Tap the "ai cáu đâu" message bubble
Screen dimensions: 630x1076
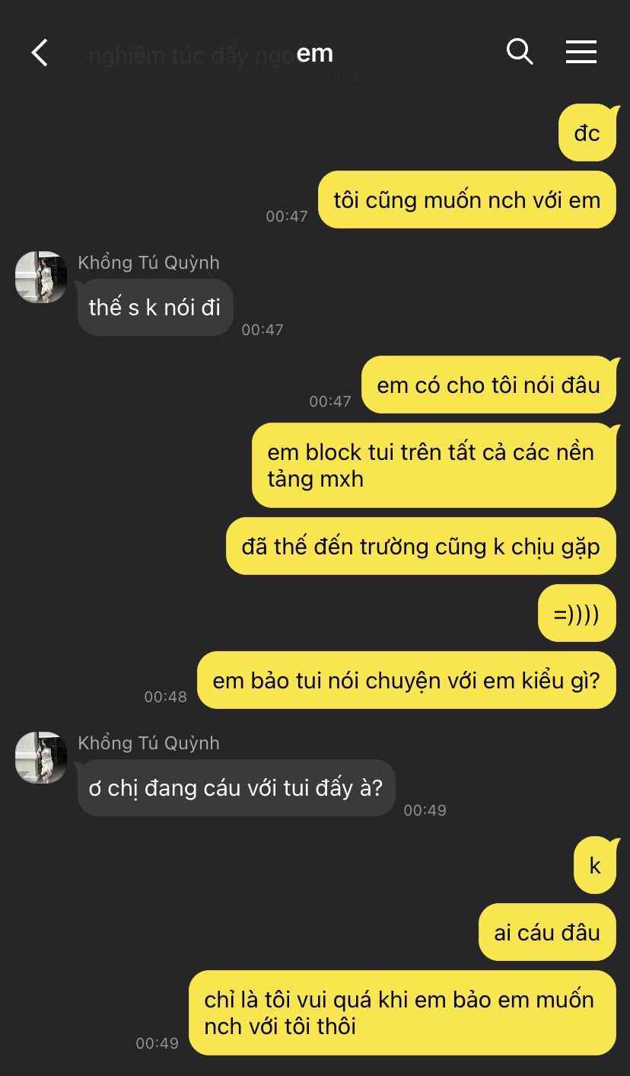tap(547, 932)
